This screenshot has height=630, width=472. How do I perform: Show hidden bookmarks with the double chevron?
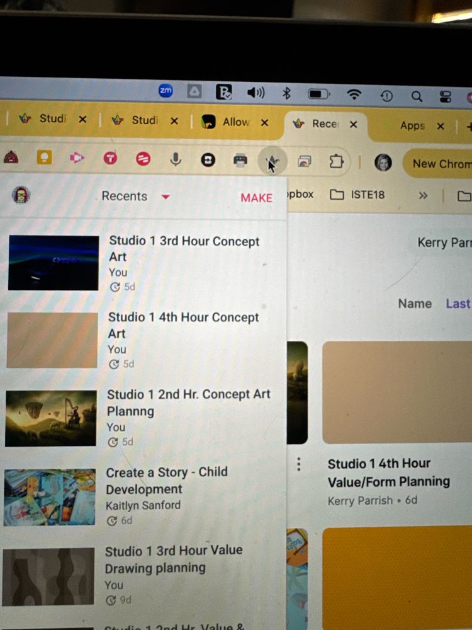pyautogui.click(x=423, y=196)
